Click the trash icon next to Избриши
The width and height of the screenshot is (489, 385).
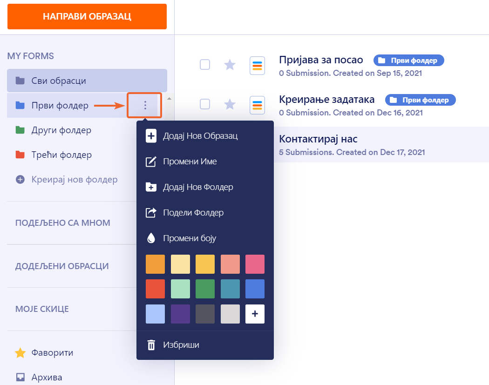(x=151, y=345)
